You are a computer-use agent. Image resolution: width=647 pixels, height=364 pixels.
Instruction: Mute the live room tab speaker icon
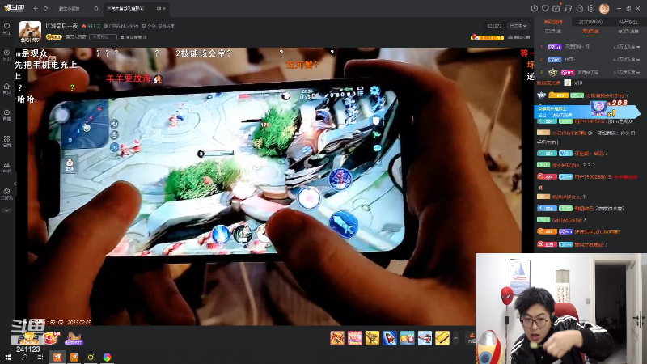point(159,8)
